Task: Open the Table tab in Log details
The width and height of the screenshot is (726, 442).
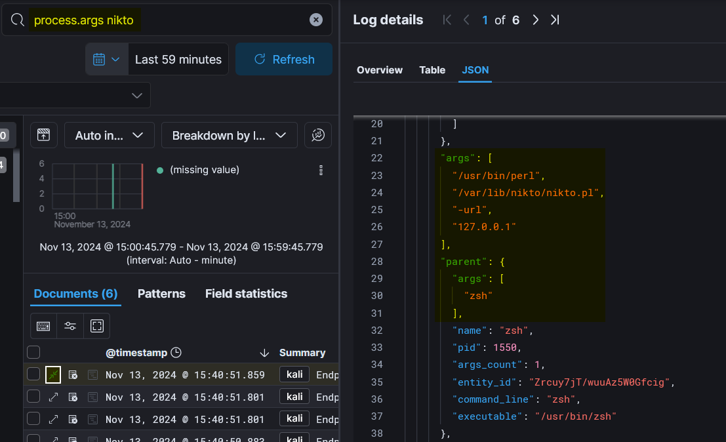Action: click(x=432, y=70)
